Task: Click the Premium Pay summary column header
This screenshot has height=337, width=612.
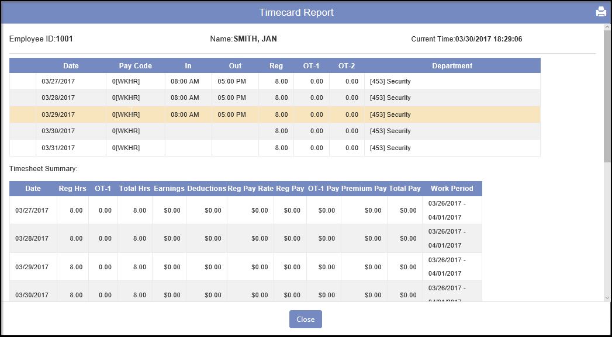Action: [x=364, y=189]
